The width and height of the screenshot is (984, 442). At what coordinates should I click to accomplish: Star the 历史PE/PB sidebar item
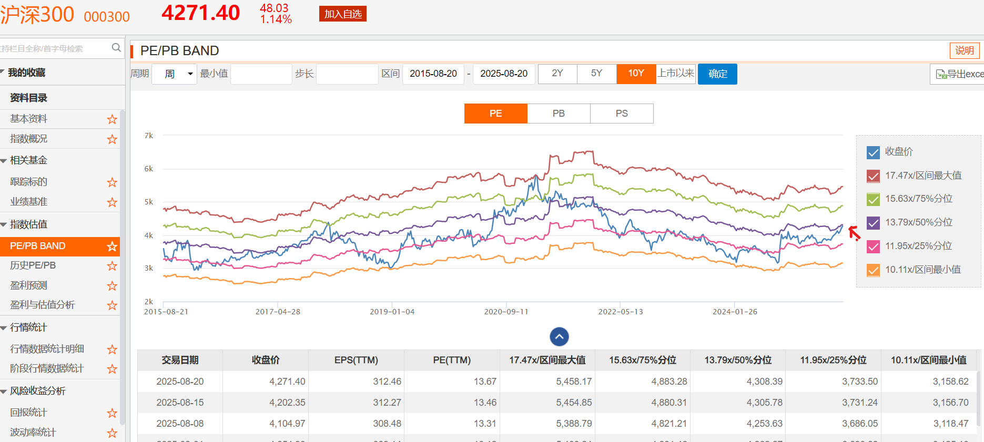click(112, 266)
